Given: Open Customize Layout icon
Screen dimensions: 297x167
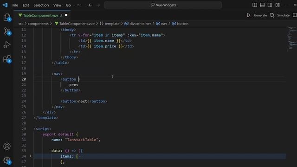Looking at the screenshot, I should 278,5.
